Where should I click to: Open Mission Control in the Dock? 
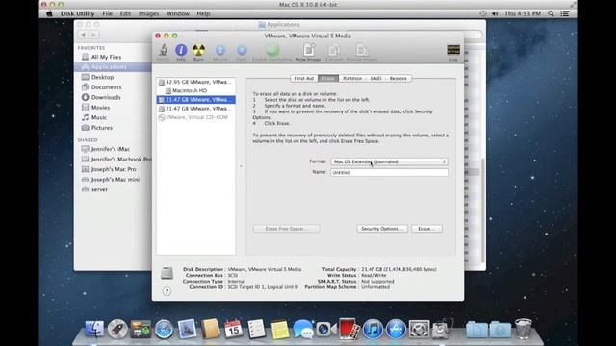(x=141, y=329)
